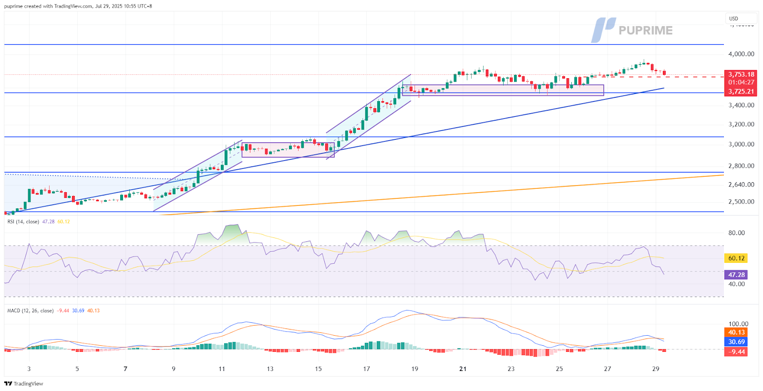Click the 3,000.00 price axis label
The height and width of the screenshot is (391, 763).
tap(741, 144)
